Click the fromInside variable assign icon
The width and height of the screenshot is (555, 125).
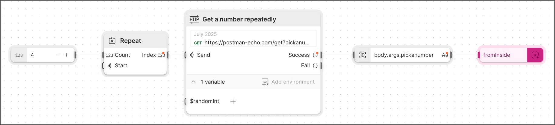coord(535,55)
